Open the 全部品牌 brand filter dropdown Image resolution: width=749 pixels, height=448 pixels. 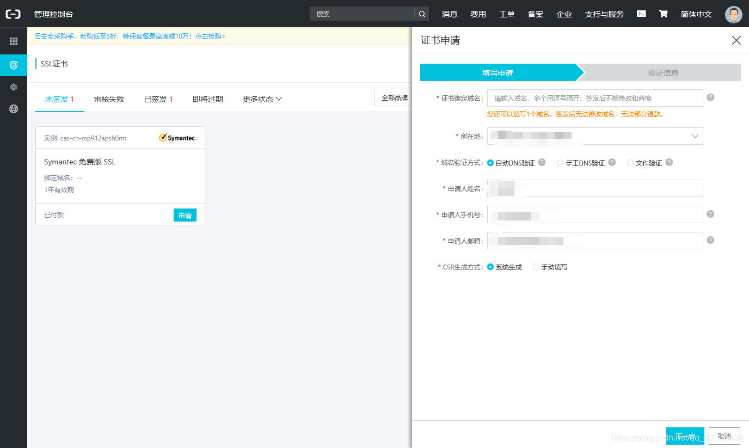pyautogui.click(x=394, y=97)
